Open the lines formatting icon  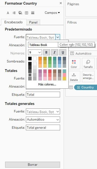tap(33, 13)
